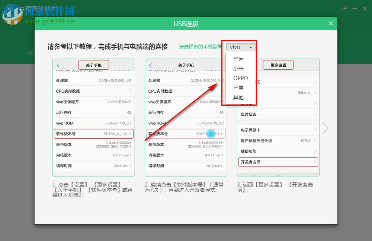The height and width of the screenshot is (241, 372).
Task: Choose 三星 in the model dropdown list
Action: (x=238, y=88)
